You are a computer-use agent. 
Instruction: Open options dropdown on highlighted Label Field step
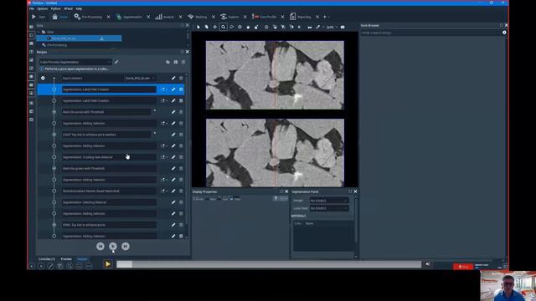click(164, 89)
